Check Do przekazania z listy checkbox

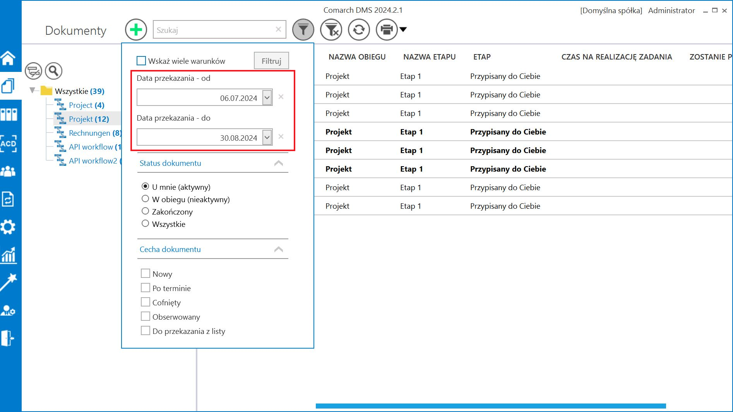146,331
